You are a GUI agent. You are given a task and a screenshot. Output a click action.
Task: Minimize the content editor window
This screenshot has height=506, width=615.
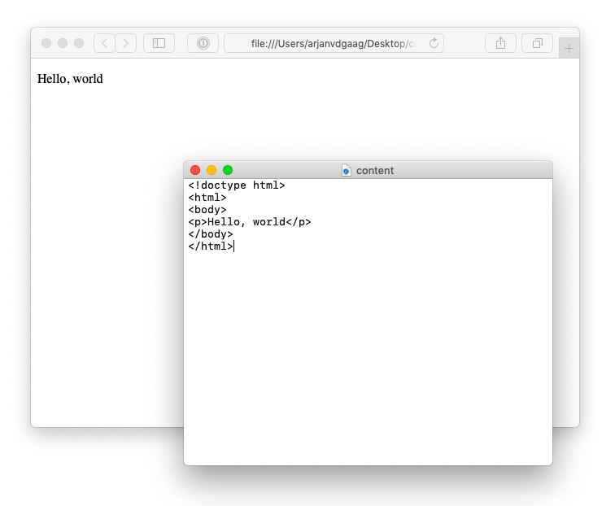212,170
